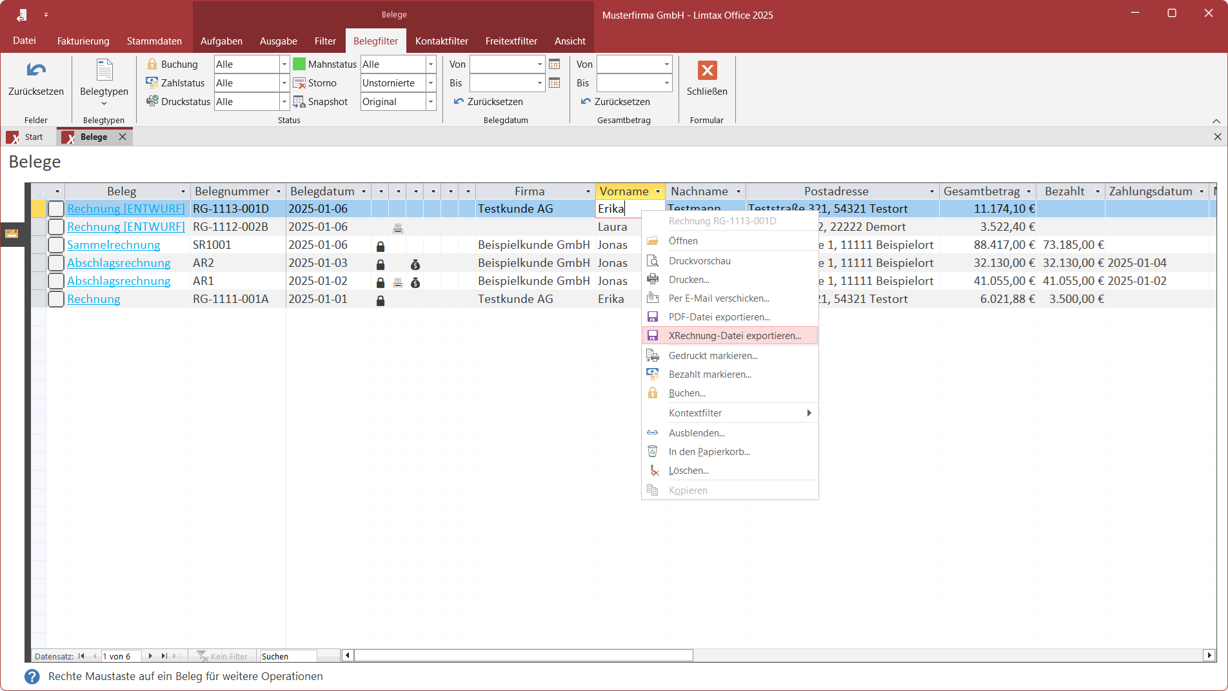Tick the checkbox for Abschlagsrechnung AR1 row
This screenshot has height=691, width=1228.
(56, 281)
